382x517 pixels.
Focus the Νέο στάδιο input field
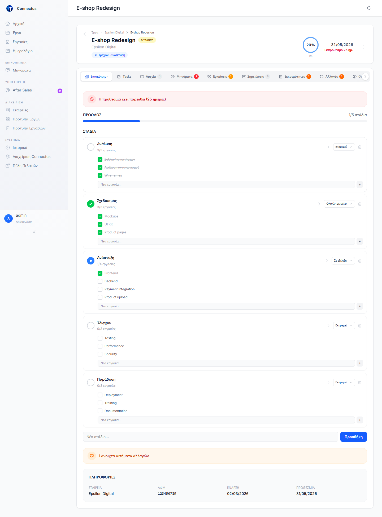click(211, 437)
